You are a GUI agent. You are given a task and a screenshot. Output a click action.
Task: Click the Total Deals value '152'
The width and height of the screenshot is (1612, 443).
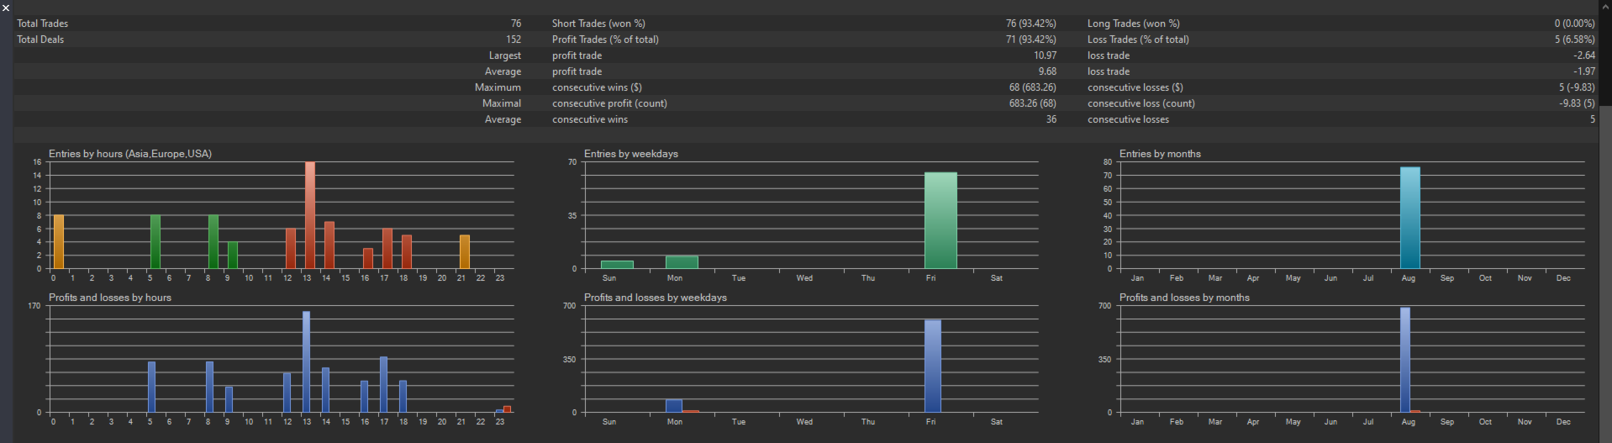[x=514, y=40]
